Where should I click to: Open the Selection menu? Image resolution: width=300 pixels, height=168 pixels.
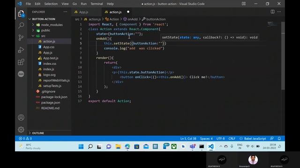click(51, 4)
